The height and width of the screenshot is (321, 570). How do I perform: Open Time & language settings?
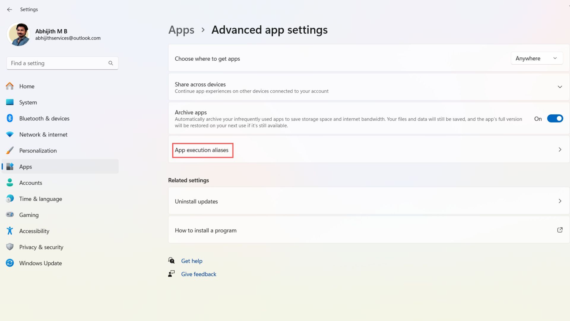coord(40,199)
